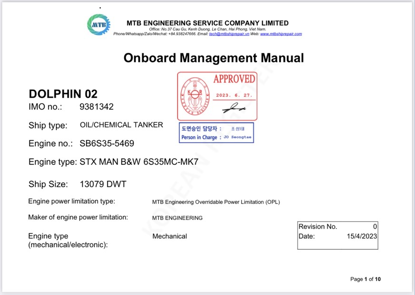
Task: Click the signature on the approval stamp
Action: 234,108
